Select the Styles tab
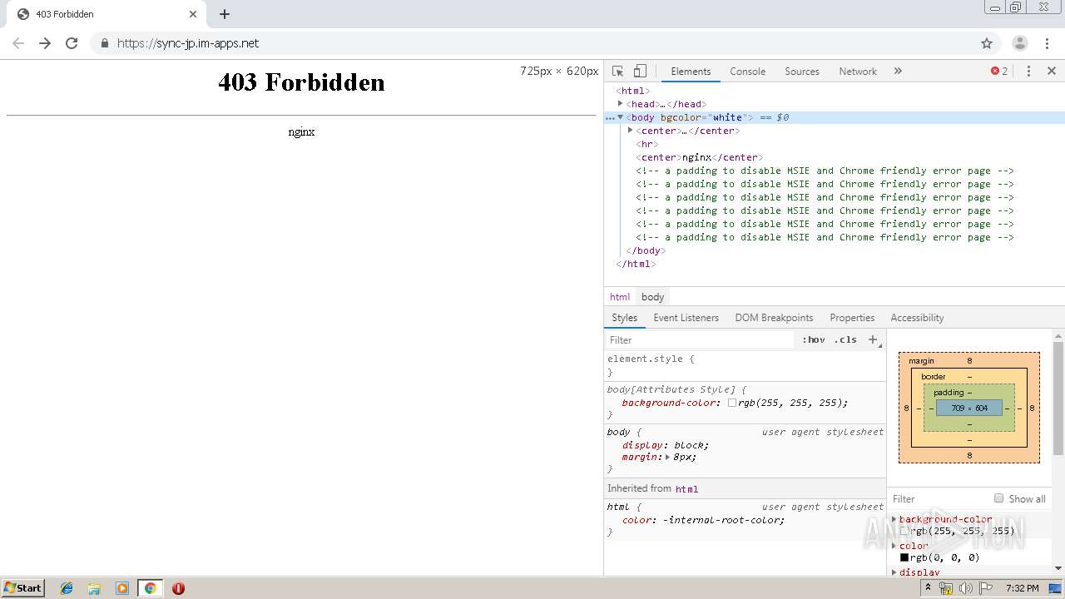 (624, 318)
